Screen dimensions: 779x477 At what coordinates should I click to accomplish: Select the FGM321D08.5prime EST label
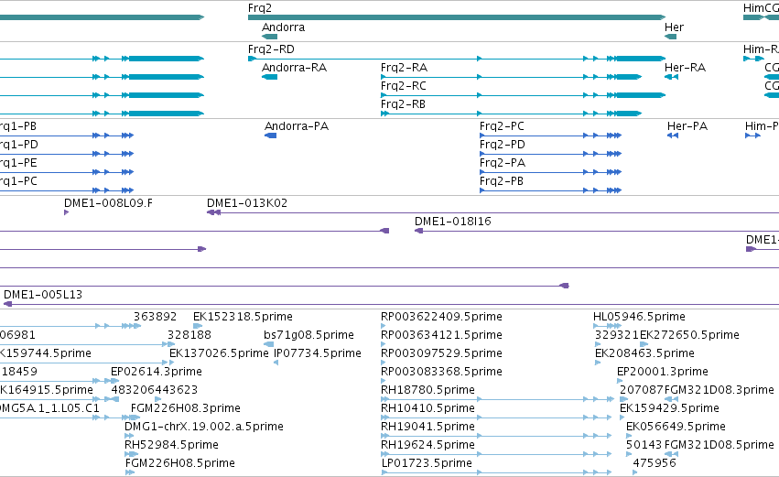[x=719, y=445]
